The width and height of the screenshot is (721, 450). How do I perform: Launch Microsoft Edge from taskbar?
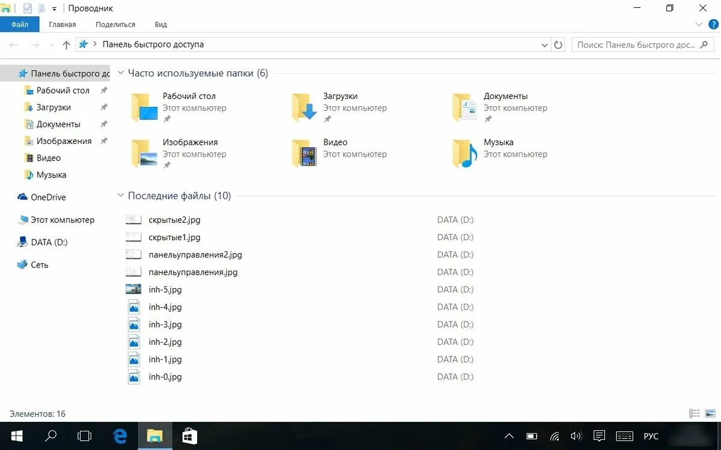pyautogui.click(x=120, y=436)
